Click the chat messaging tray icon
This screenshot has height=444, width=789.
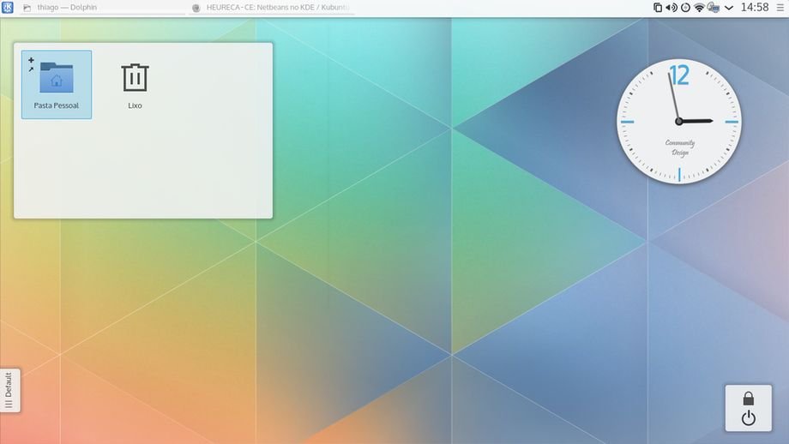pyautogui.click(x=713, y=8)
